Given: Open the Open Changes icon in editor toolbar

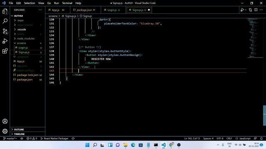Looking at the screenshot, I should coord(250,10).
